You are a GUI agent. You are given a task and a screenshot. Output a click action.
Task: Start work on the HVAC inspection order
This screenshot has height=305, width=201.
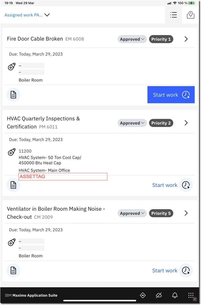[x=172, y=185]
